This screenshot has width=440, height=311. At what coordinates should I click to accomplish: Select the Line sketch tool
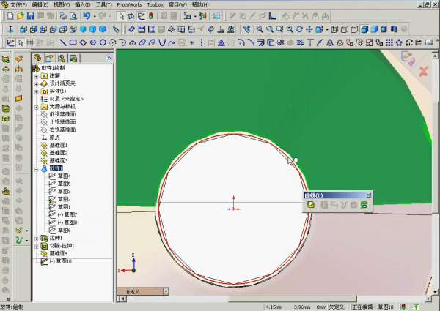pos(63,42)
